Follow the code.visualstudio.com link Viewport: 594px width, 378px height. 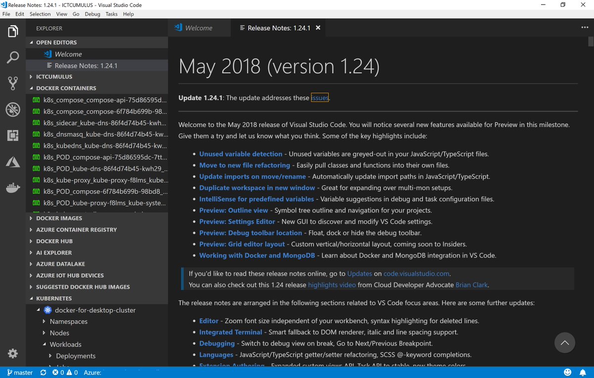417,273
